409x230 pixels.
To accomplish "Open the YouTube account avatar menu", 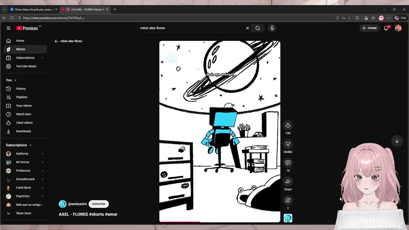I will click(398, 28).
